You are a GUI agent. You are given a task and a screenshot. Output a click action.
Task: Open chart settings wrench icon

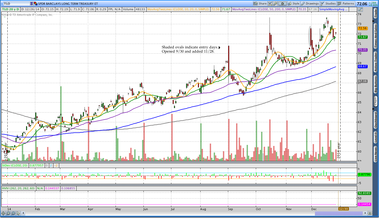[275, 4]
